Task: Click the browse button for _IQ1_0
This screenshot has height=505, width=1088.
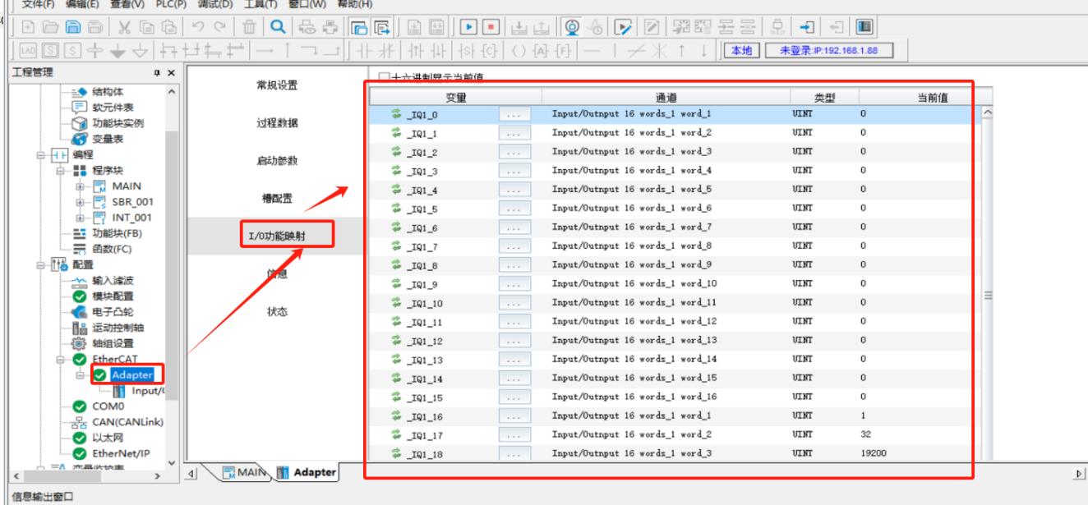Action: click(x=513, y=114)
